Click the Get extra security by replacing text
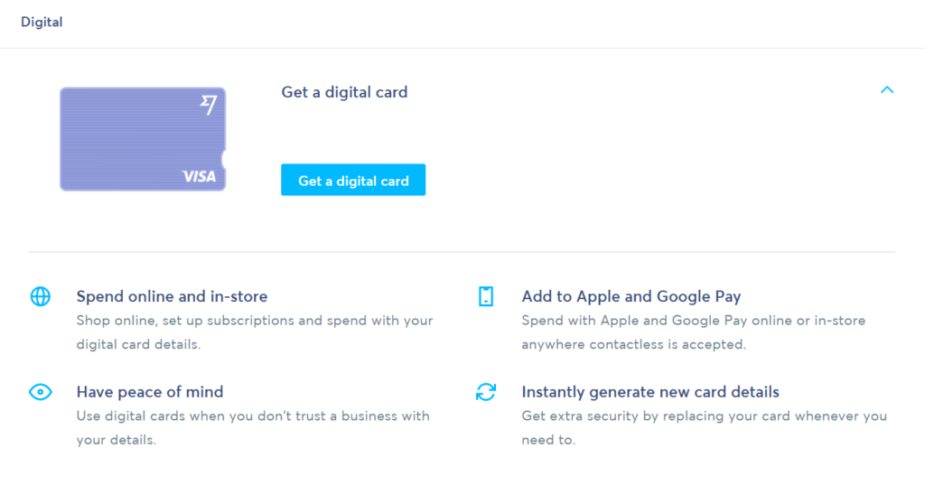This screenshot has height=504, width=925. coord(704,428)
